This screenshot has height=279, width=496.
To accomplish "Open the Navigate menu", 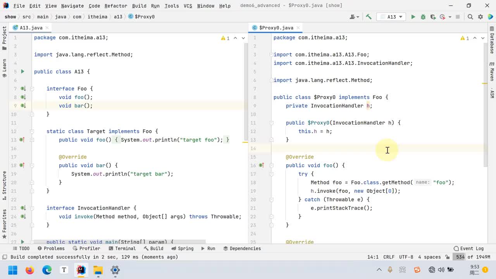I will pyautogui.click(x=72, y=6).
